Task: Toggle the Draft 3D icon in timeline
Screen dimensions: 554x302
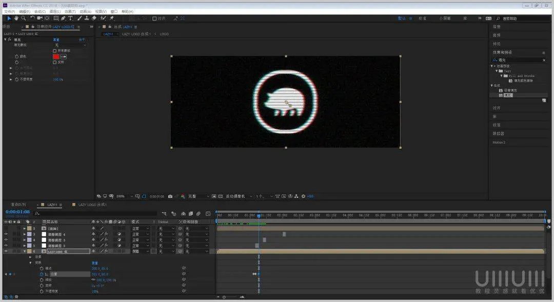Action: pos(173,214)
